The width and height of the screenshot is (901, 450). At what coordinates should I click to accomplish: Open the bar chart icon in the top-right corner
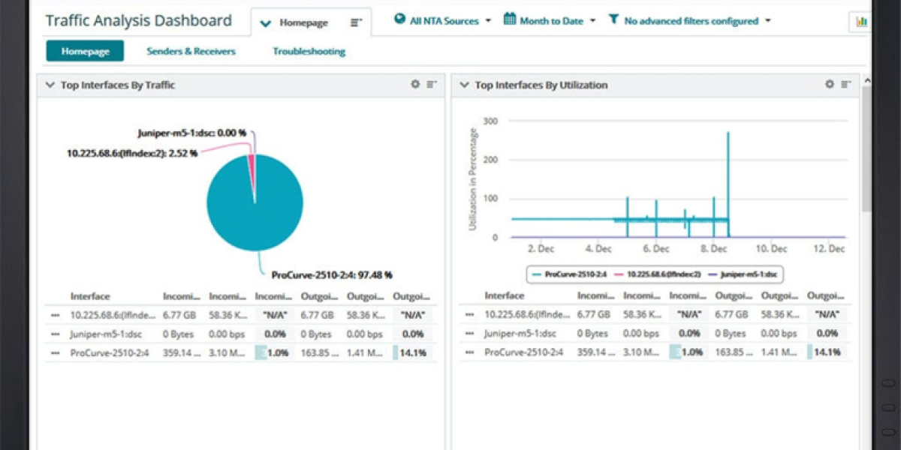[860, 22]
